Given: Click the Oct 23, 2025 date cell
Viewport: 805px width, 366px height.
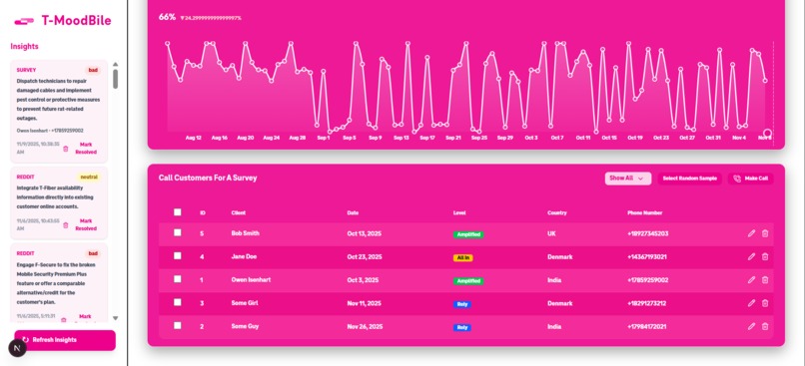Looking at the screenshot, I should pos(365,257).
